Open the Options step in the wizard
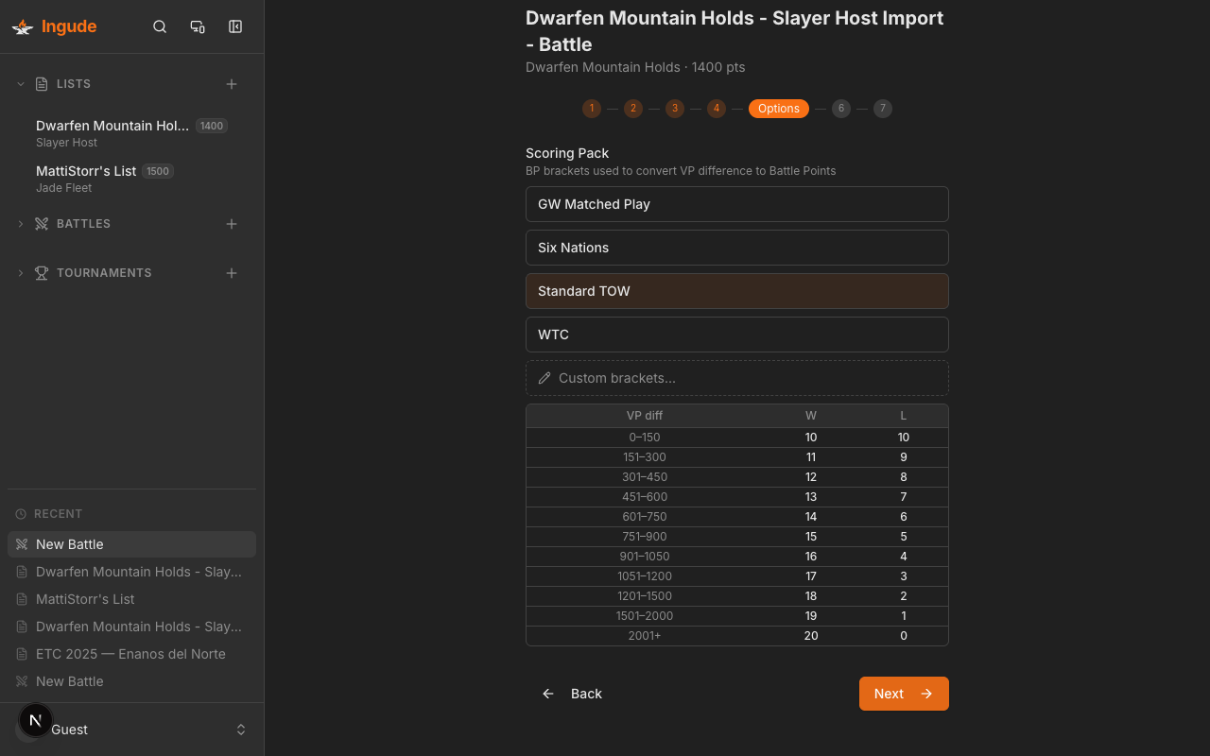 pyautogui.click(x=778, y=109)
